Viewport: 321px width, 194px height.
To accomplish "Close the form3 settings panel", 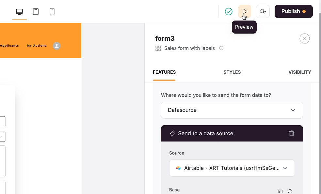I will tap(305, 38).
